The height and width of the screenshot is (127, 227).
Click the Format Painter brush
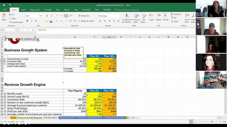(x=10, y=22)
